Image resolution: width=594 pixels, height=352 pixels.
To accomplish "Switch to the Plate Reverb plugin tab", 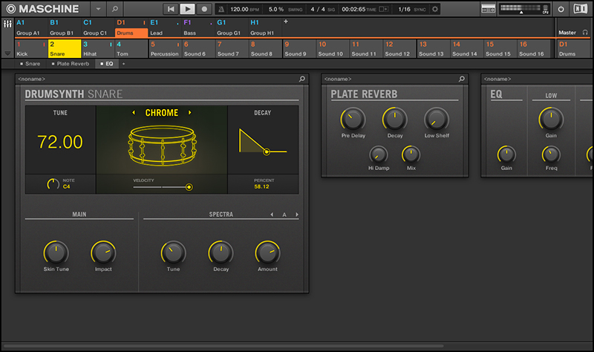I will tap(71, 65).
